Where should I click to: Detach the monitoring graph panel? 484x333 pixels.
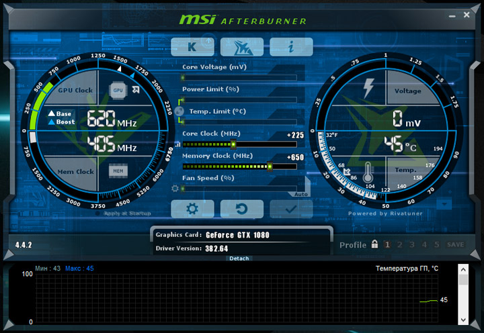coord(239,258)
